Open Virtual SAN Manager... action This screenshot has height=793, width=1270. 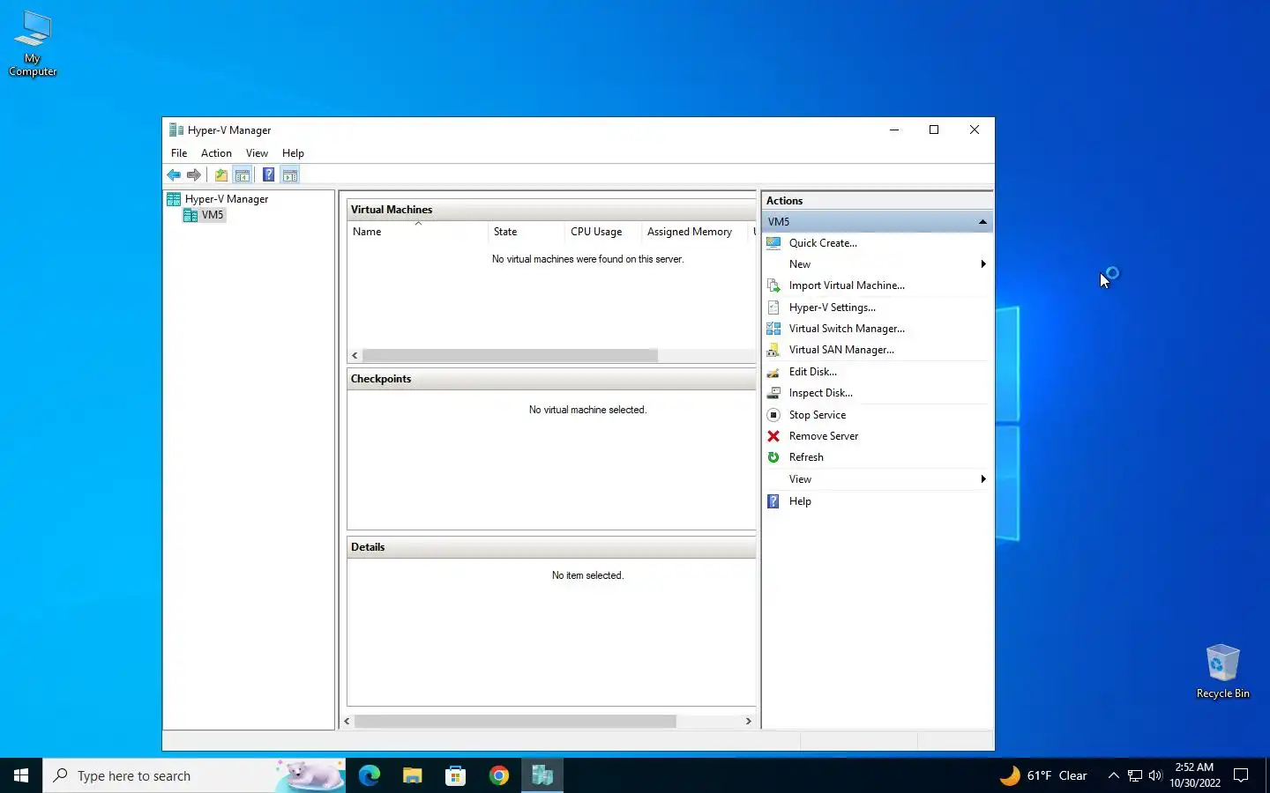[841, 350]
